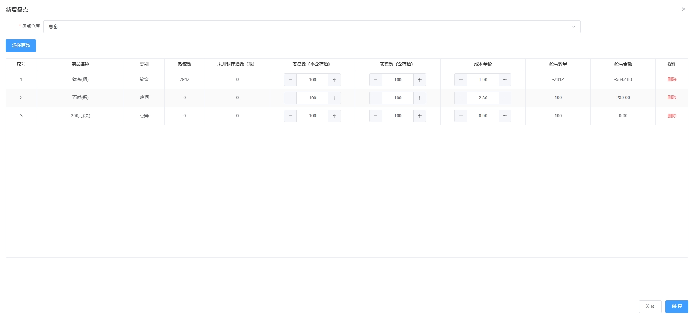Decrease 200元(次) 实盘数(含存酒) with minus icon

coord(376,116)
